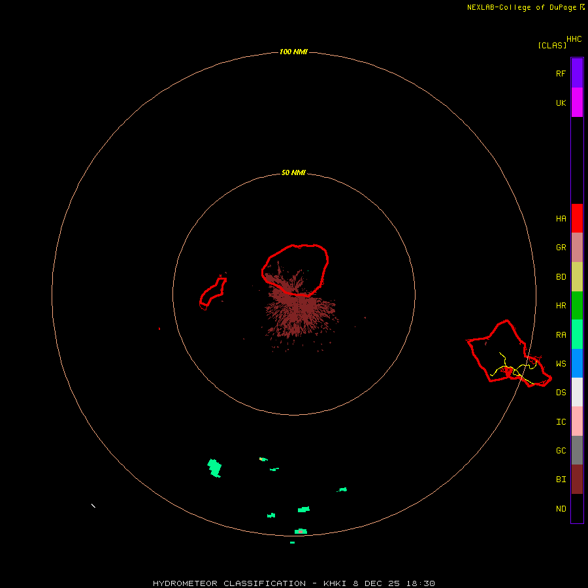Viewport: 588px width, 588px height.
Task: Click the red-outlined island with yellow roads
Action: coord(508,354)
